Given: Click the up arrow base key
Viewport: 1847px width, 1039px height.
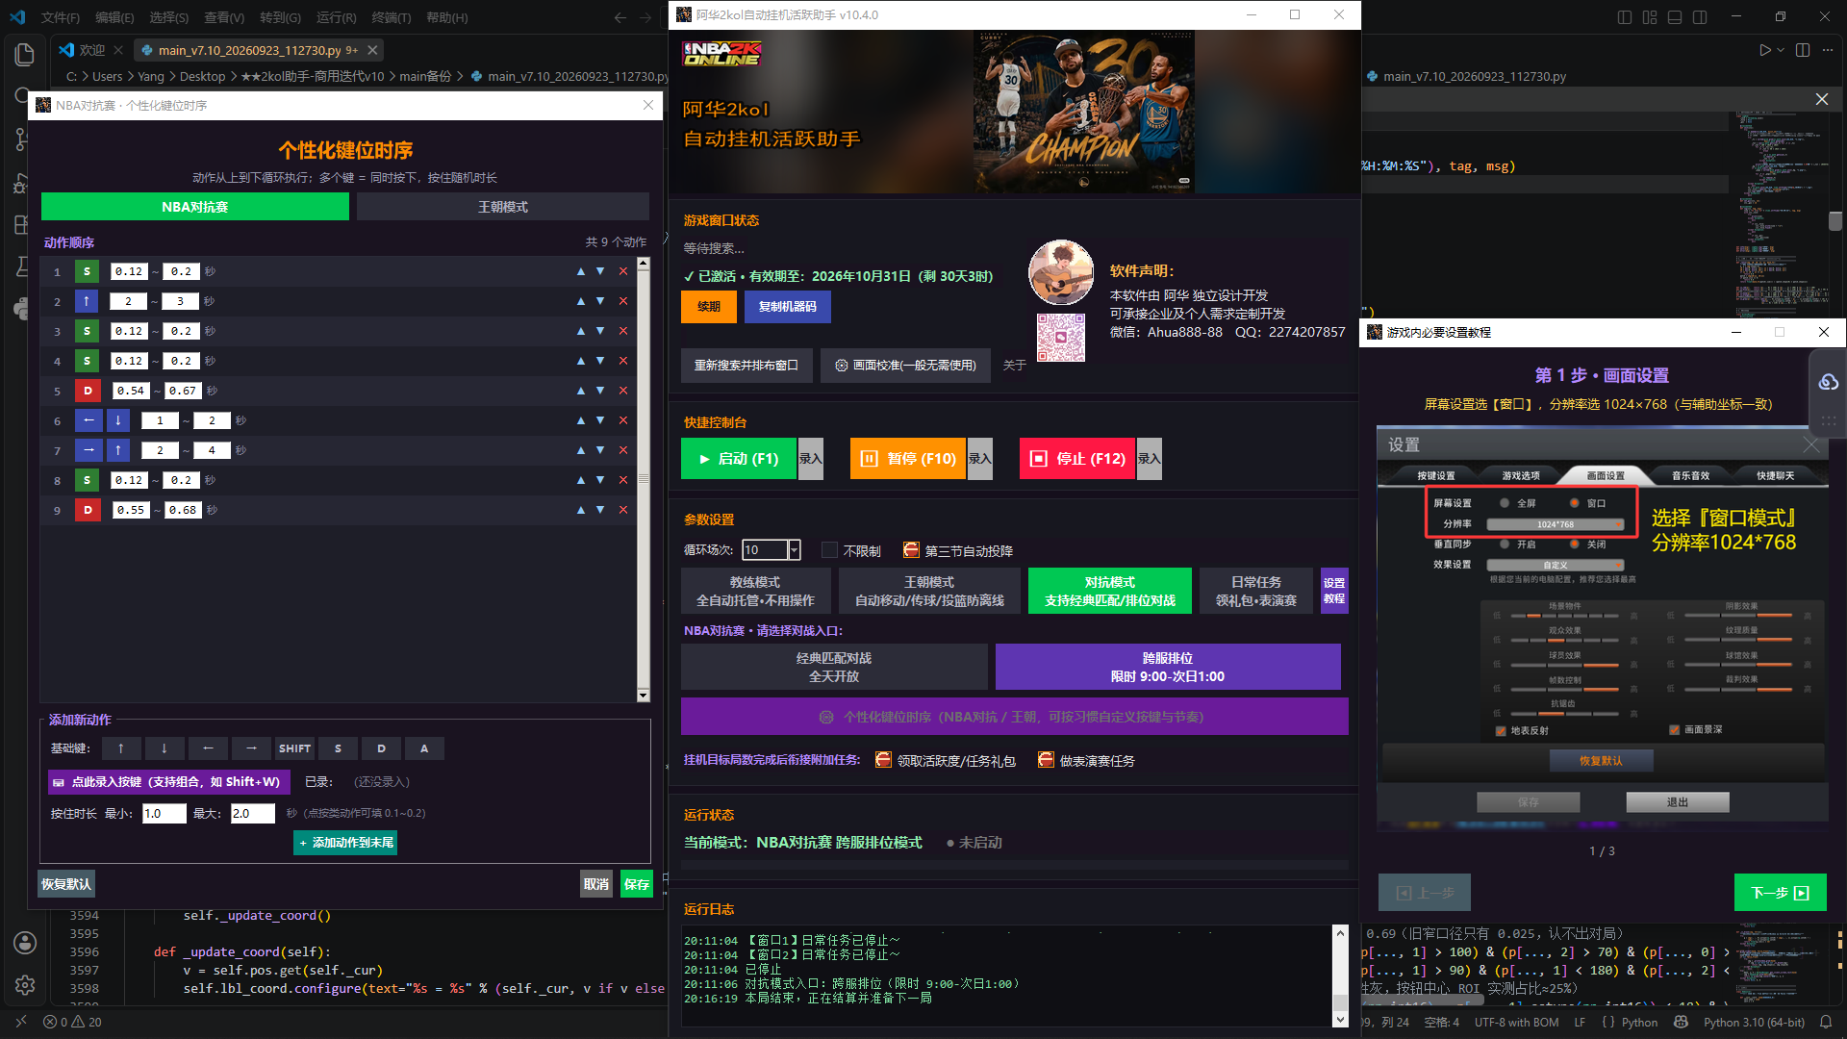Looking at the screenshot, I should click(121, 748).
